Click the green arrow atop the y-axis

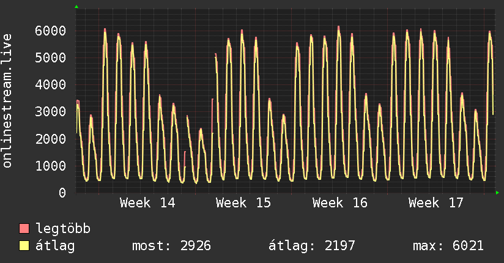coord(76,7)
